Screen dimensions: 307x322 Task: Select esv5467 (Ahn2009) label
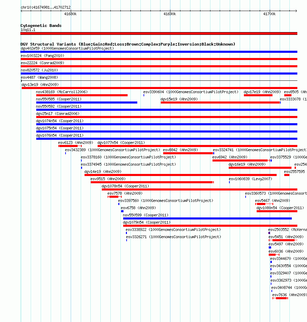pyautogui.click(x=273, y=201)
